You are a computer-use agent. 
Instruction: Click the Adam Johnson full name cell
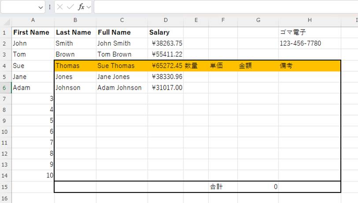coord(122,88)
